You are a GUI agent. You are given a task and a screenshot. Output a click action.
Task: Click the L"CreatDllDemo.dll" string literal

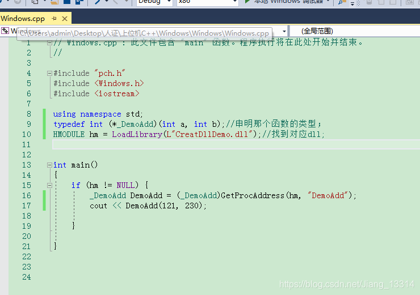coord(209,134)
